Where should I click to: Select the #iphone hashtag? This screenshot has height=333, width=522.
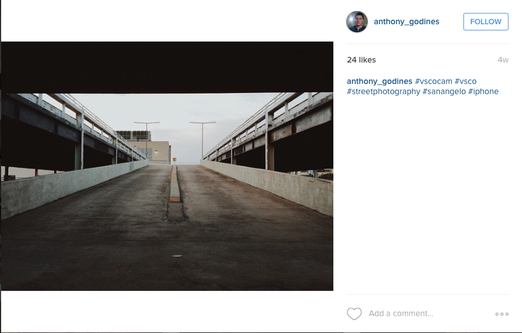coord(483,91)
